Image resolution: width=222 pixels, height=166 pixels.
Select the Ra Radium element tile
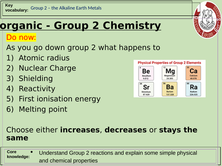tap(193, 89)
